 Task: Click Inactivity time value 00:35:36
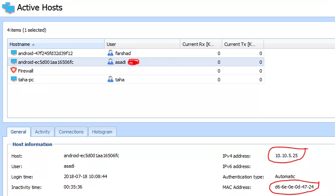73,187
